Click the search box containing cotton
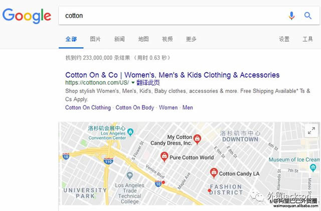 pyautogui.click(x=171, y=16)
